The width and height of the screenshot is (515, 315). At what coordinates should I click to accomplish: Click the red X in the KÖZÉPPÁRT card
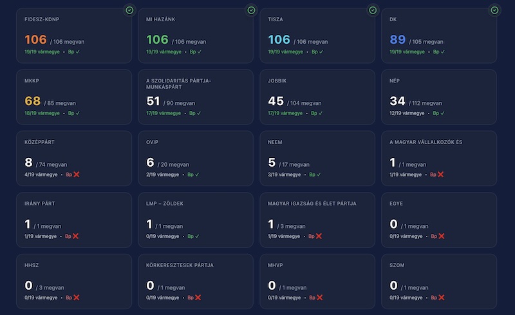point(77,175)
